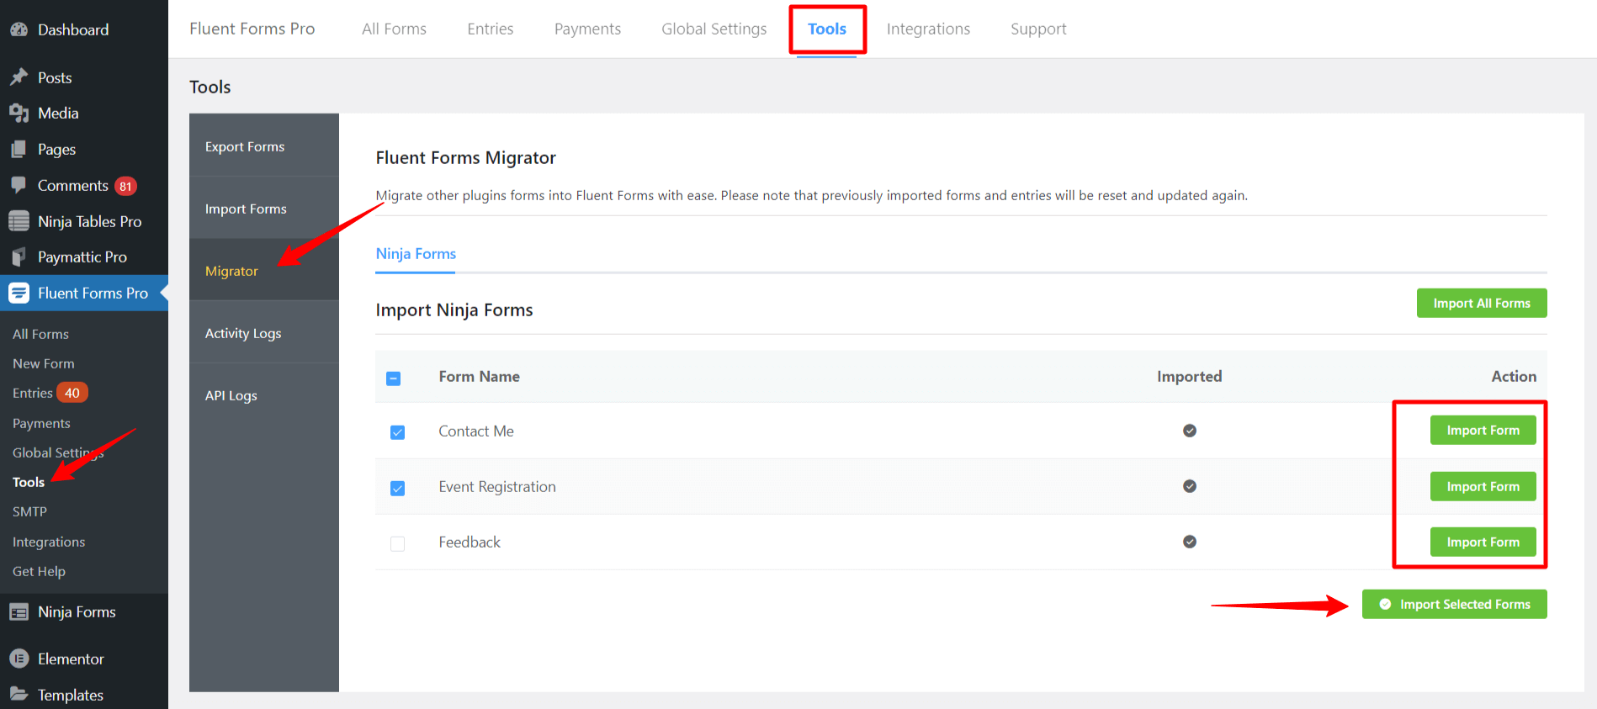Click the Contact Me form name
The image size is (1597, 709).
tap(475, 431)
